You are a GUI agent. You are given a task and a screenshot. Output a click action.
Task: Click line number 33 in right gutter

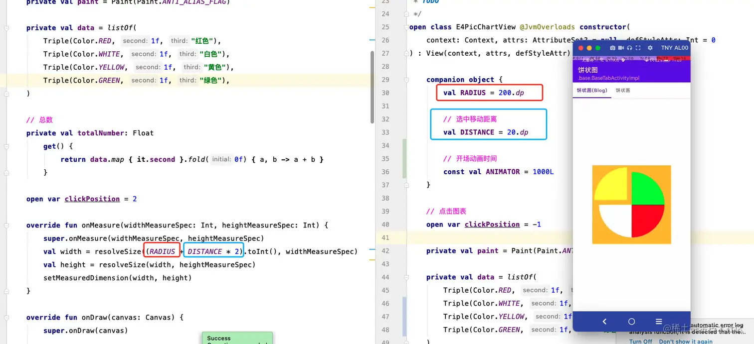coord(385,132)
